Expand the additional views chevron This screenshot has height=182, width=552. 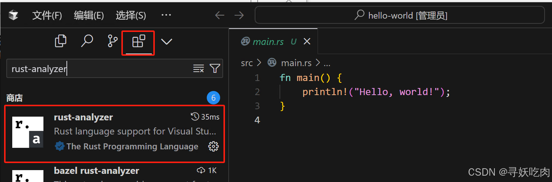coord(166,41)
